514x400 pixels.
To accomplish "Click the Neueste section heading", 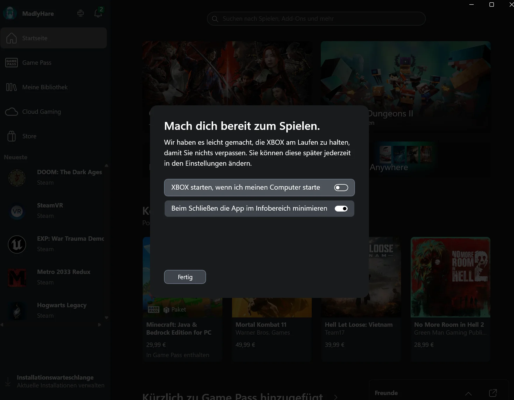I will pyautogui.click(x=15, y=157).
